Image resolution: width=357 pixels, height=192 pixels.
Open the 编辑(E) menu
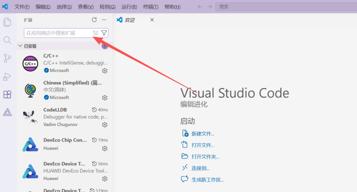click(43, 7)
